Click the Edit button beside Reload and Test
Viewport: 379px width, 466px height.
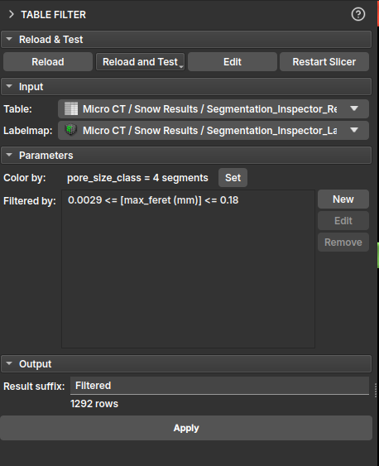click(x=233, y=62)
